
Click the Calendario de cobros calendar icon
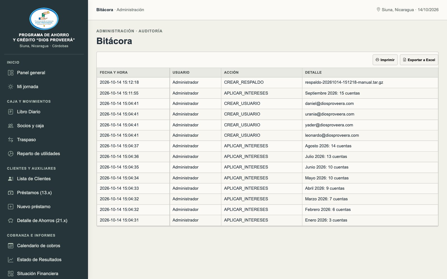pos(11,246)
